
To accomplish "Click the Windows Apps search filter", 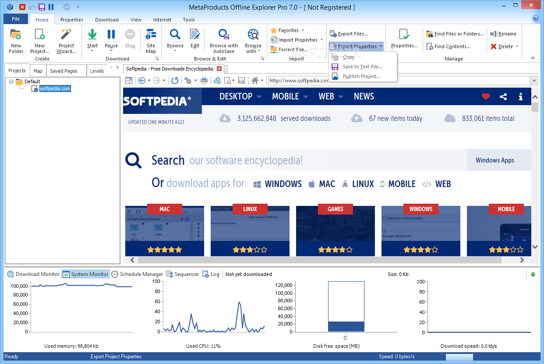I will [x=499, y=160].
